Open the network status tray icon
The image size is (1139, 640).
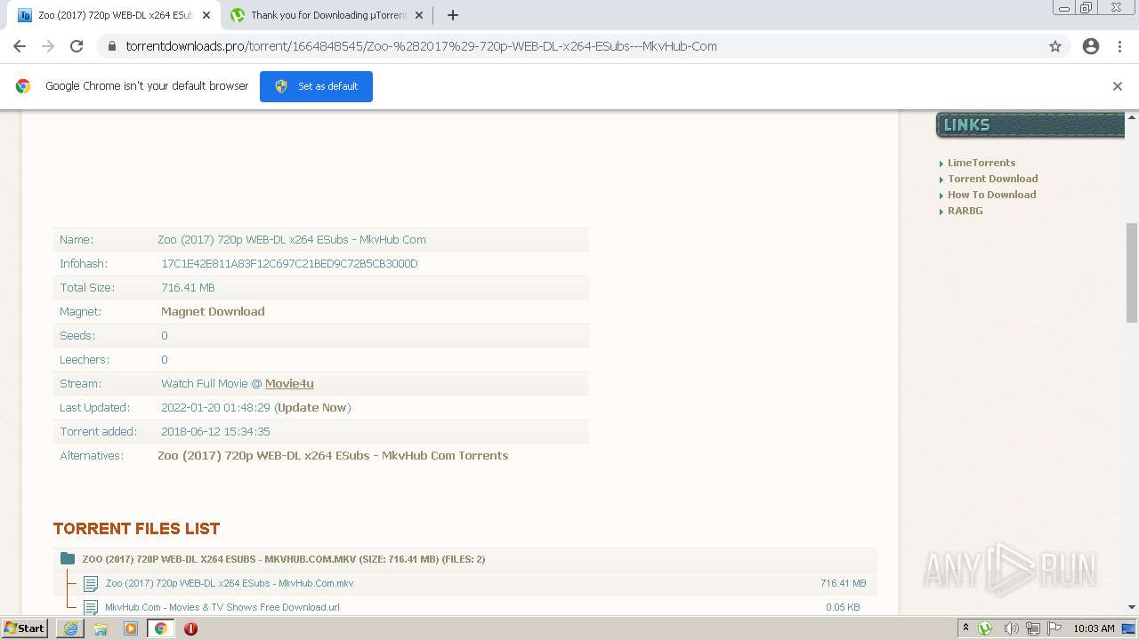coord(1033,628)
